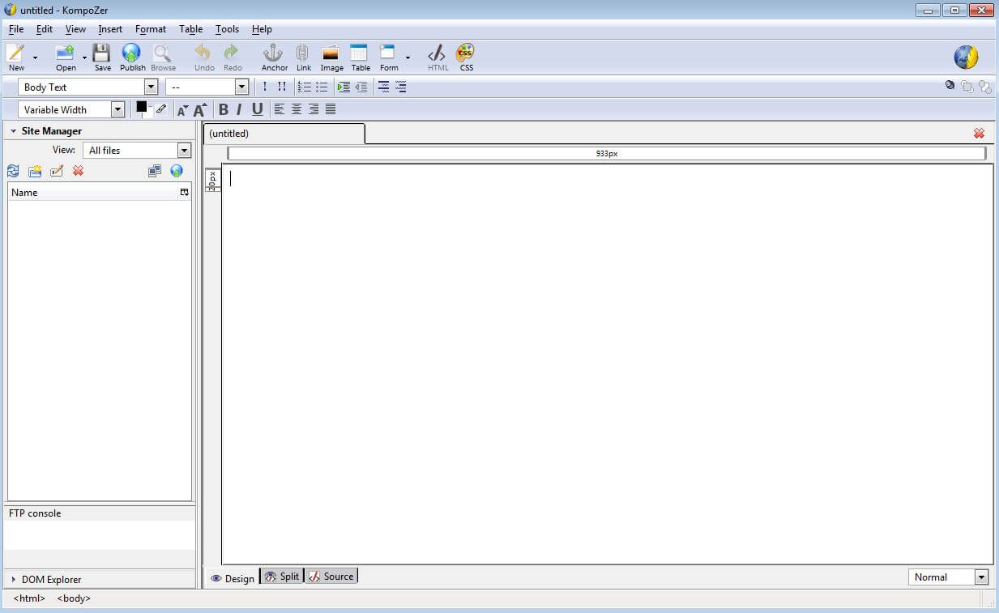Open the Help menu
The image size is (999, 613).
point(262,29)
